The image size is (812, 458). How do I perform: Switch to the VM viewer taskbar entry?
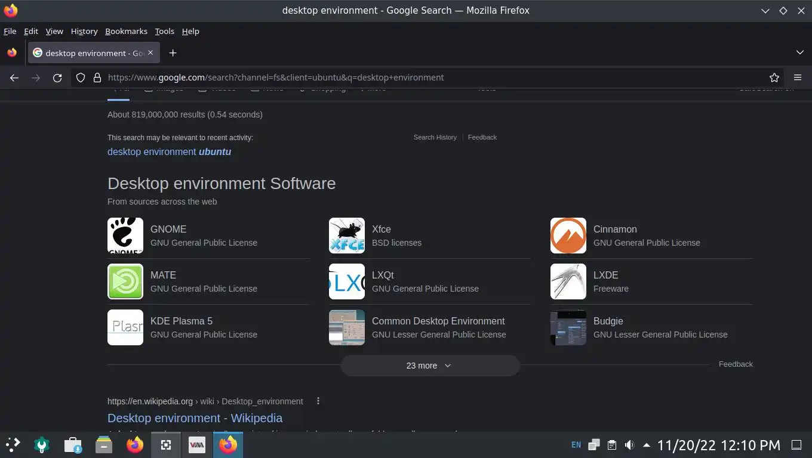pyautogui.click(x=197, y=445)
